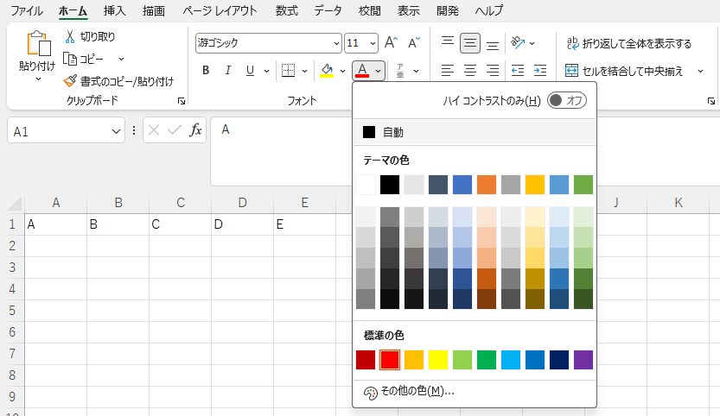
Task: Decrease the font size
Action: click(x=414, y=42)
